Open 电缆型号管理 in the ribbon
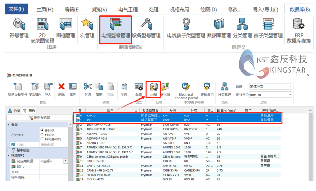The image size is (316, 191). [x=115, y=27]
